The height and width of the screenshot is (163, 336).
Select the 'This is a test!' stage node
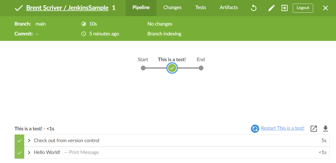pos(172,68)
